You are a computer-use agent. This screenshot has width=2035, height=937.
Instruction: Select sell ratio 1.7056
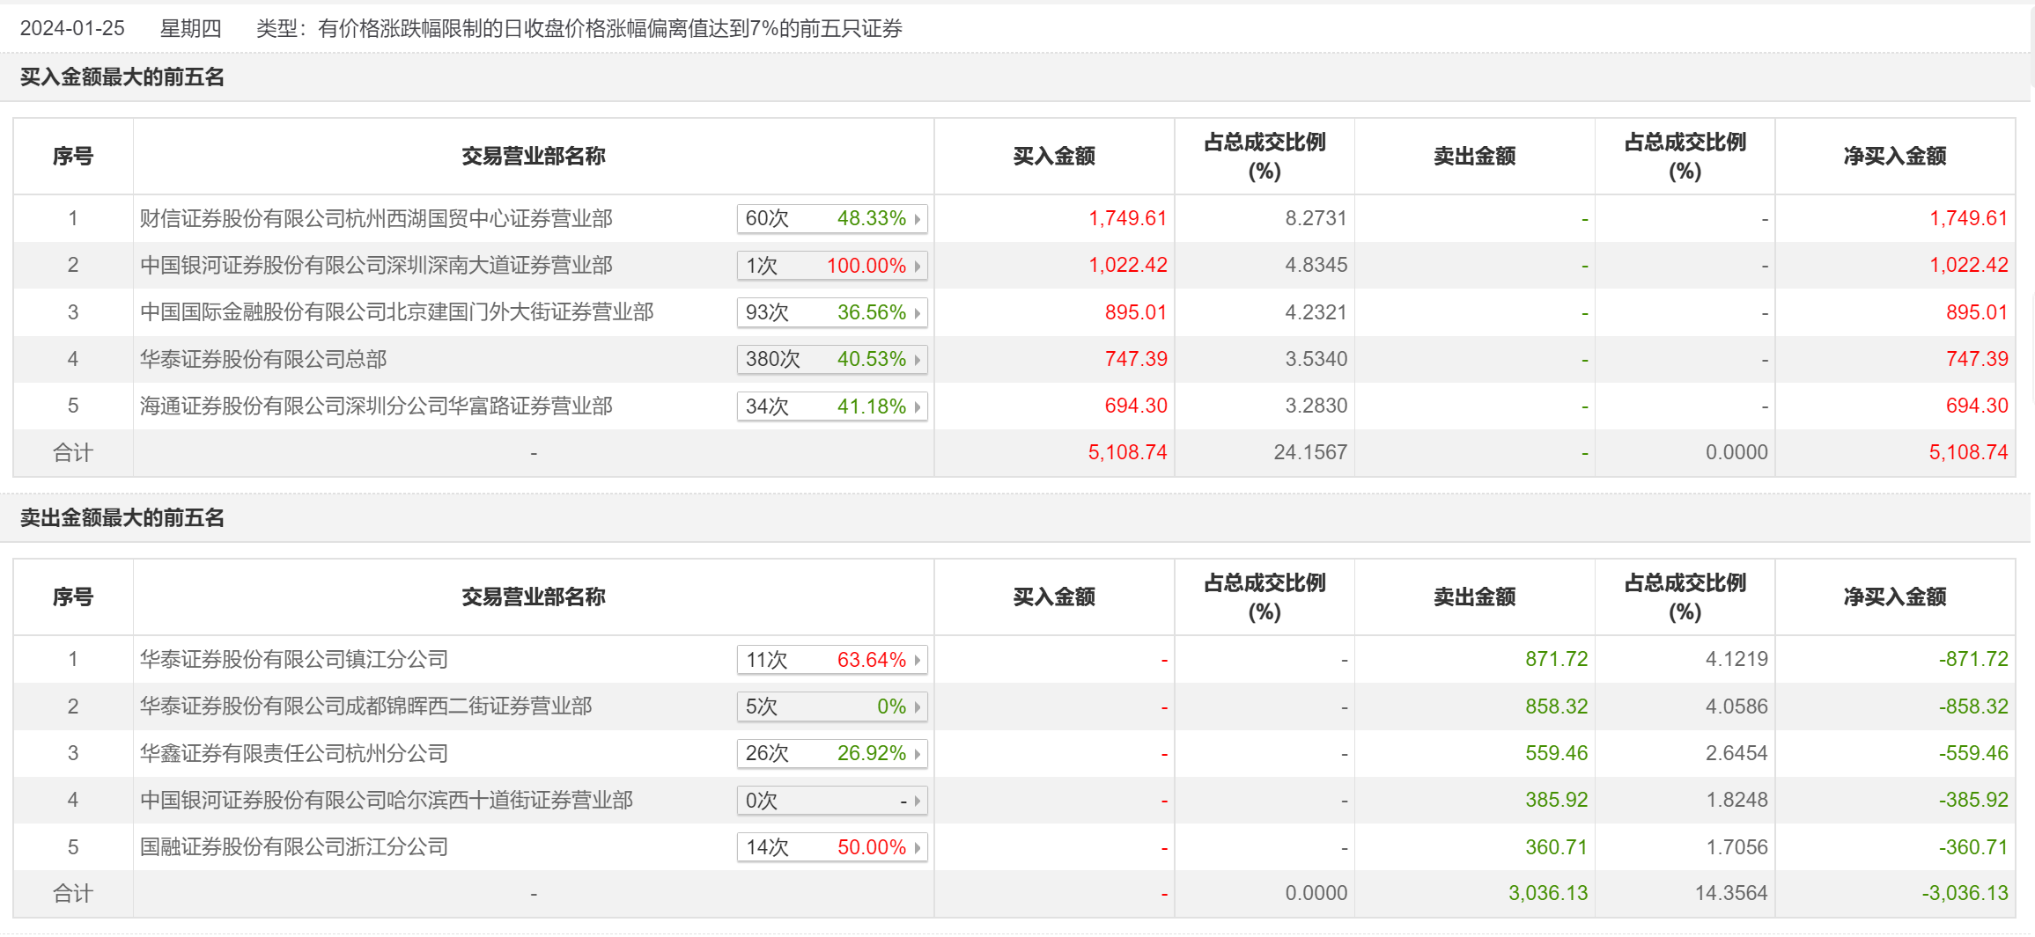click(x=1736, y=847)
